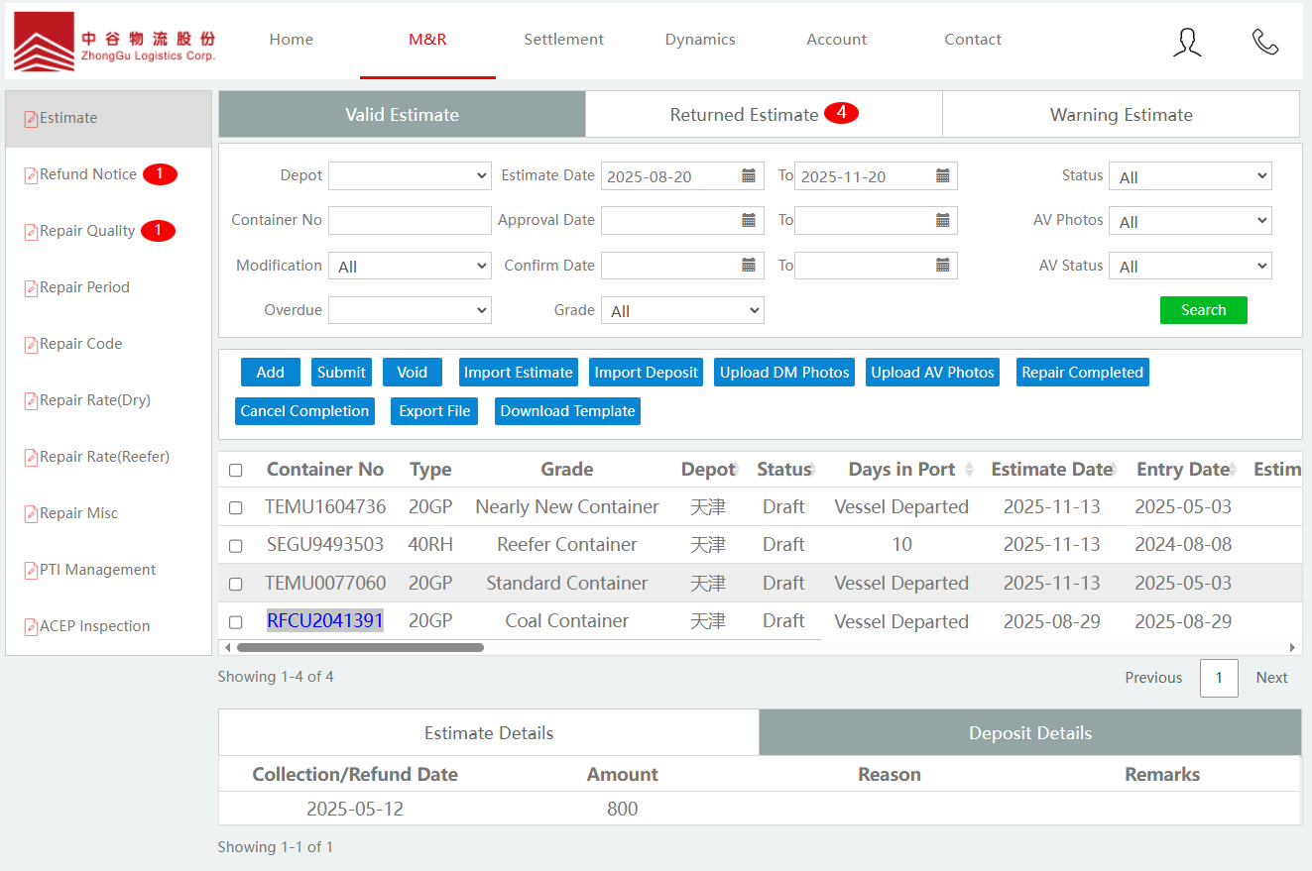Click the table's horizontal scrollbar

point(360,647)
